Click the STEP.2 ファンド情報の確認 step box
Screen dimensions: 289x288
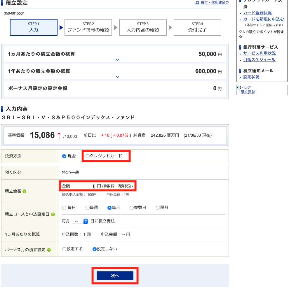[88, 27]
